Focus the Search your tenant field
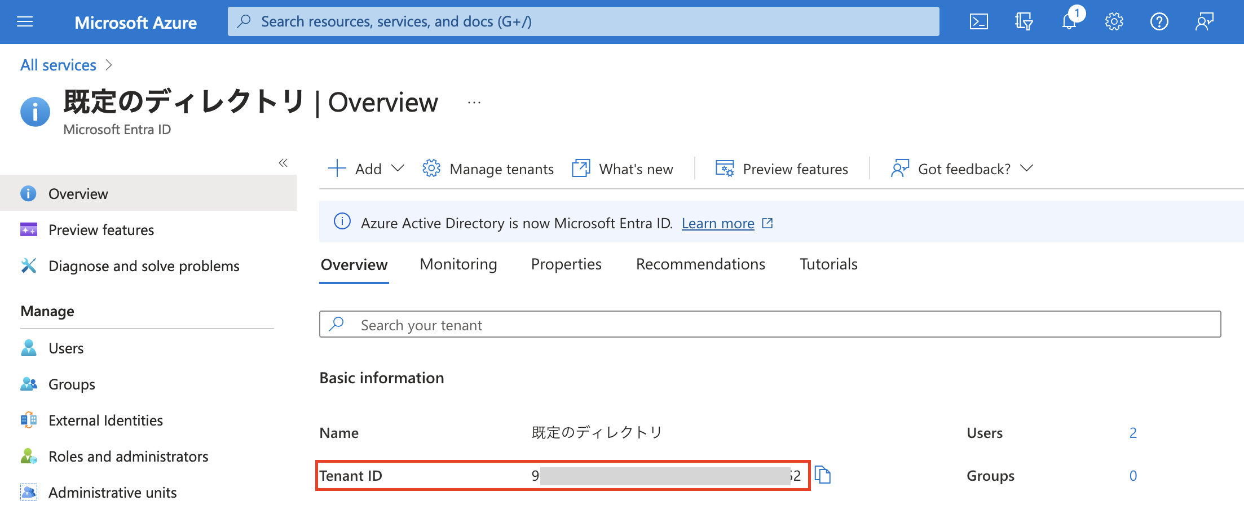Image resolution: width=1244 pixels, height=505 pixels. (770, 324)
